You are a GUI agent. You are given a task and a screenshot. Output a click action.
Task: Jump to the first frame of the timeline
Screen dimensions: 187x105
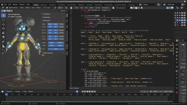pos(82,92)
